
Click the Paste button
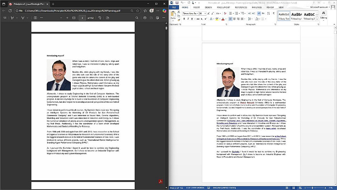(173, 15)
